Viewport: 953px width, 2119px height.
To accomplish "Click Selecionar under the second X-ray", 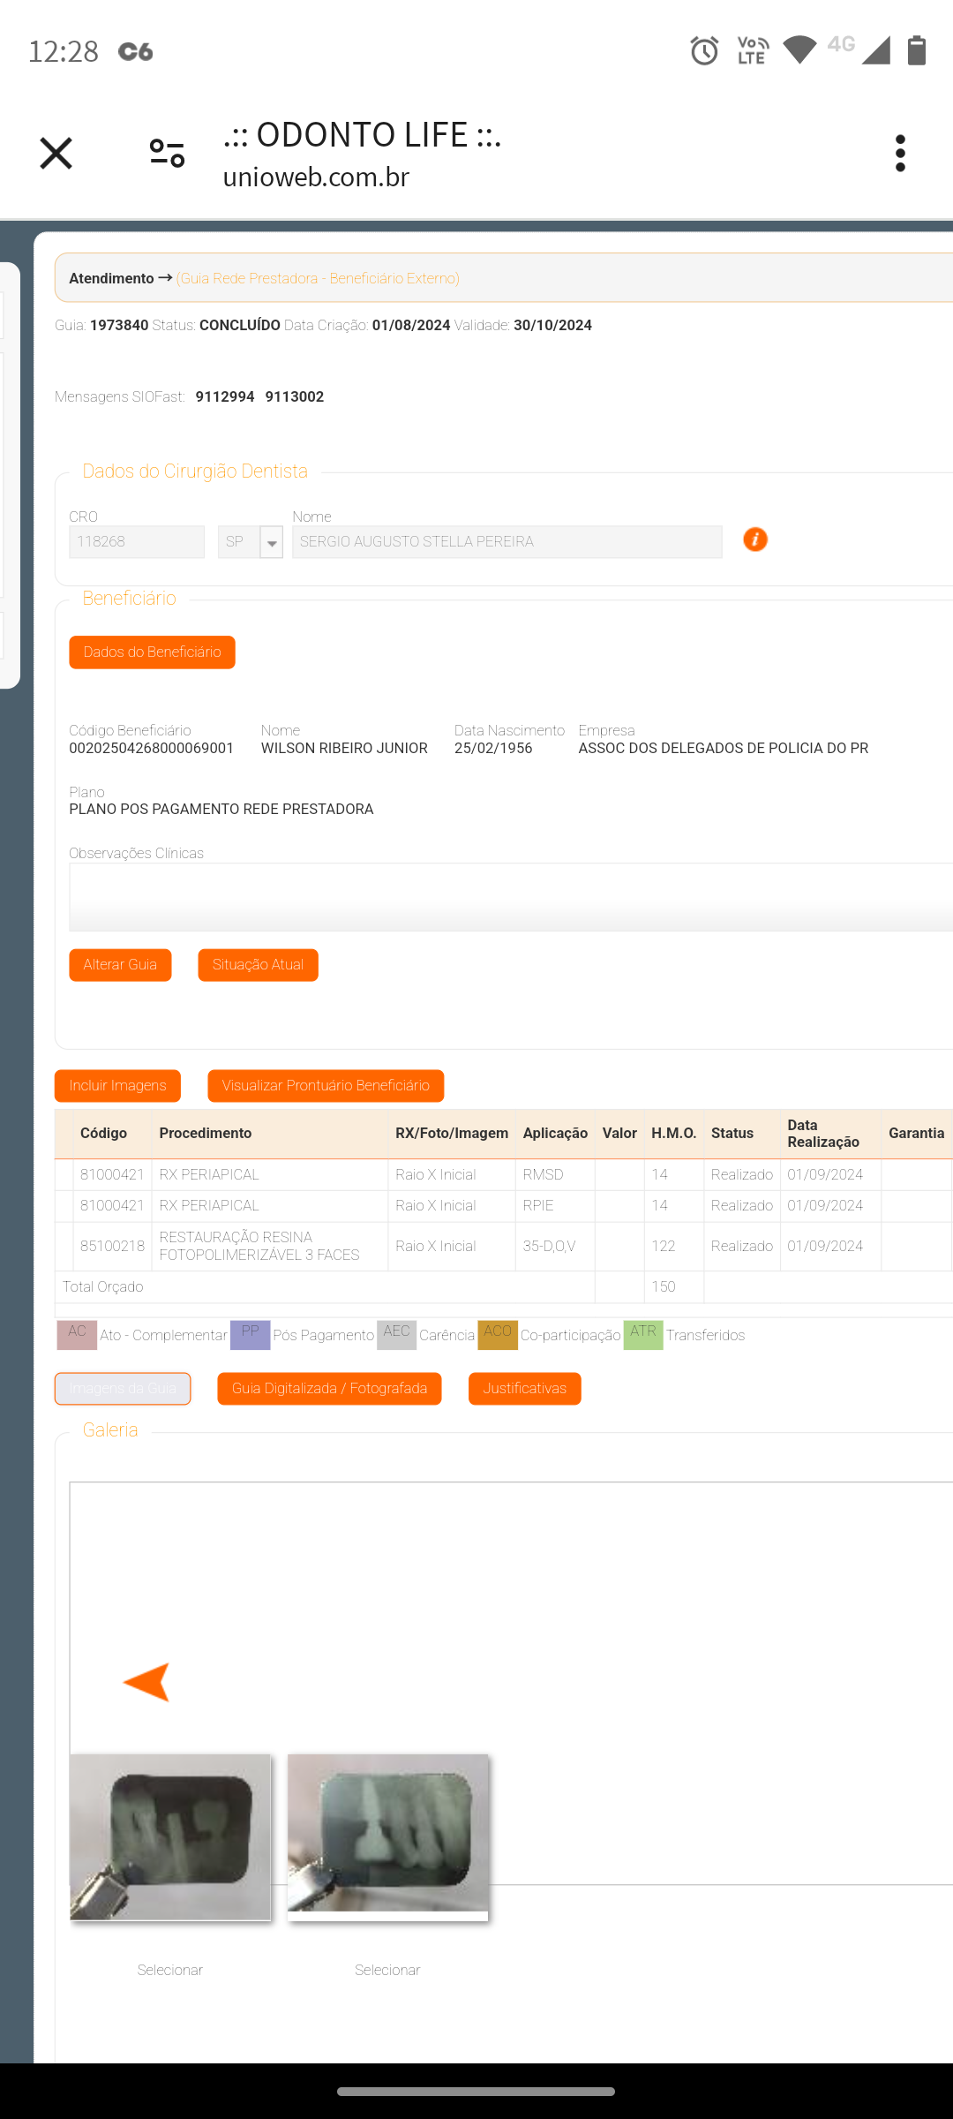I will pos(387,1970).
